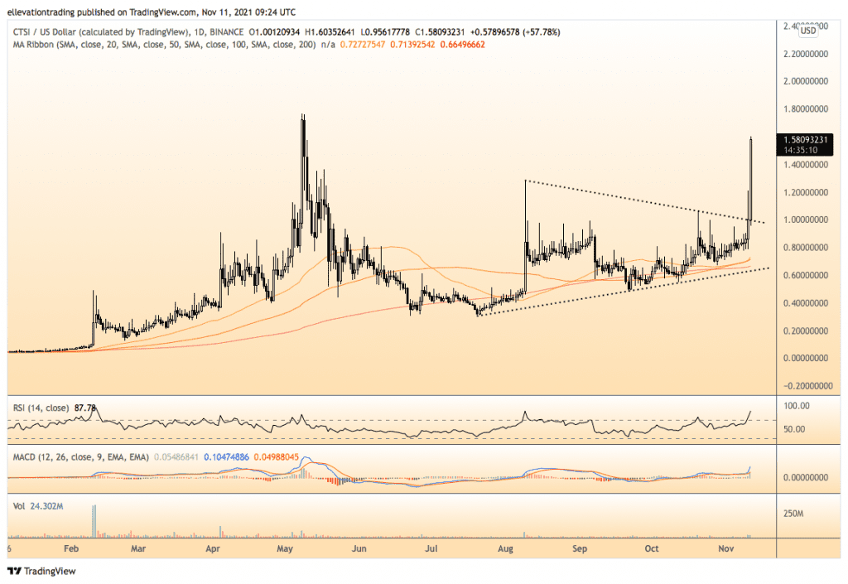
Task: Click the TradingView logo in the footer
Action: point(41,571)
